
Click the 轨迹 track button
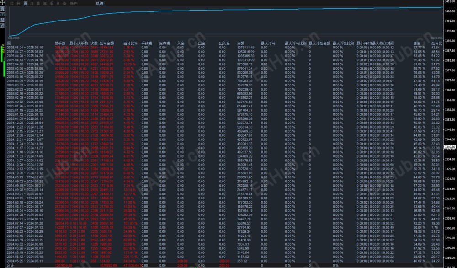(x=100, y=4)
